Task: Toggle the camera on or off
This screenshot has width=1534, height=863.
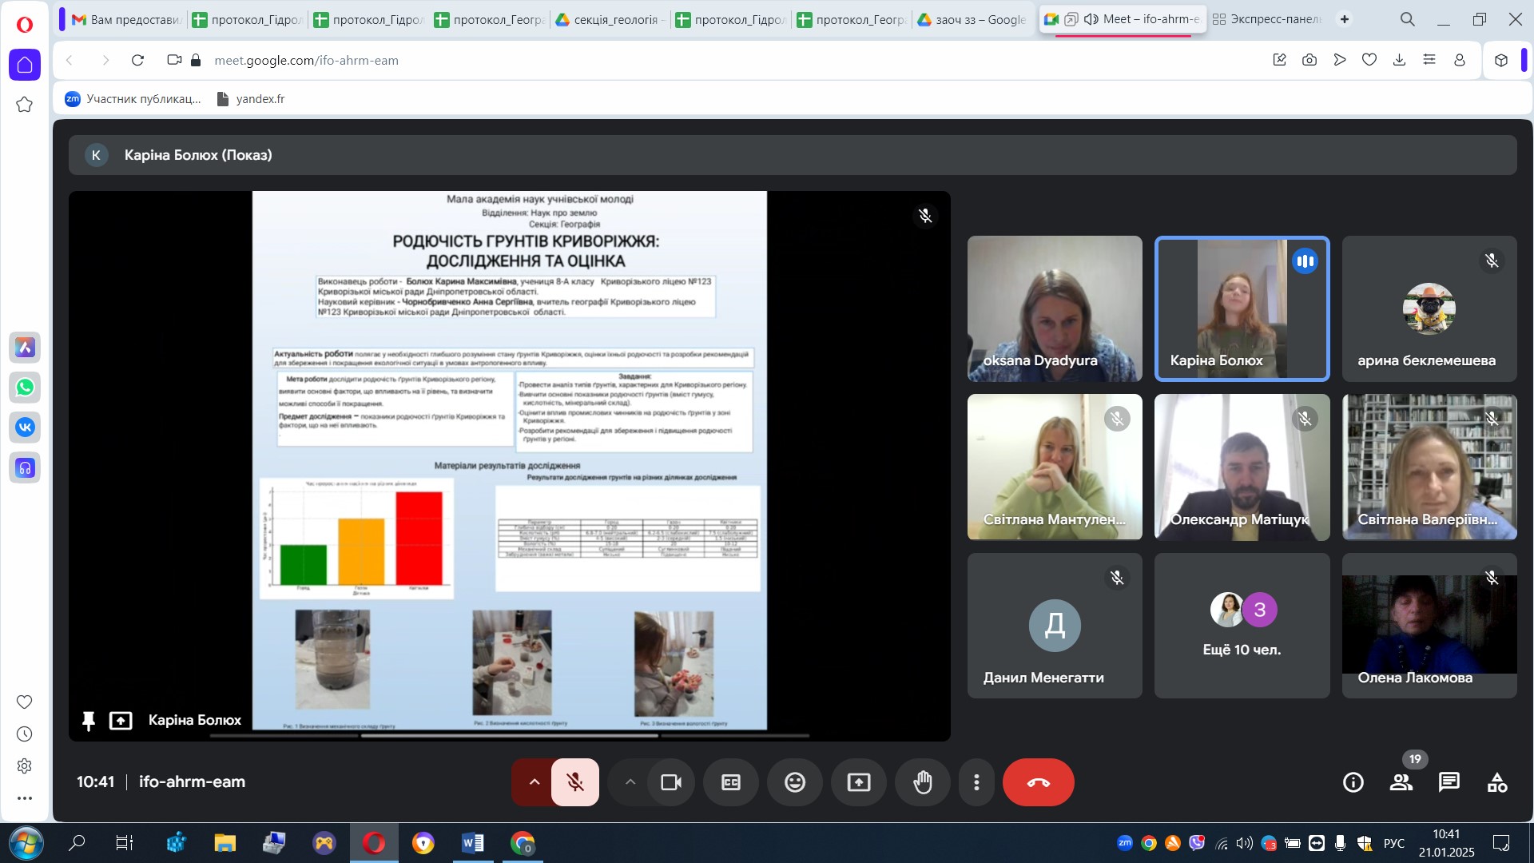Action: (x=671, y=782)
